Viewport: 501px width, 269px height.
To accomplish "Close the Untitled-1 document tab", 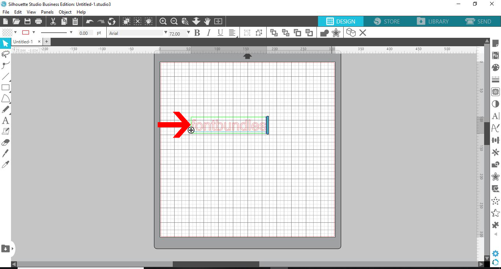I will pos(39,42).
